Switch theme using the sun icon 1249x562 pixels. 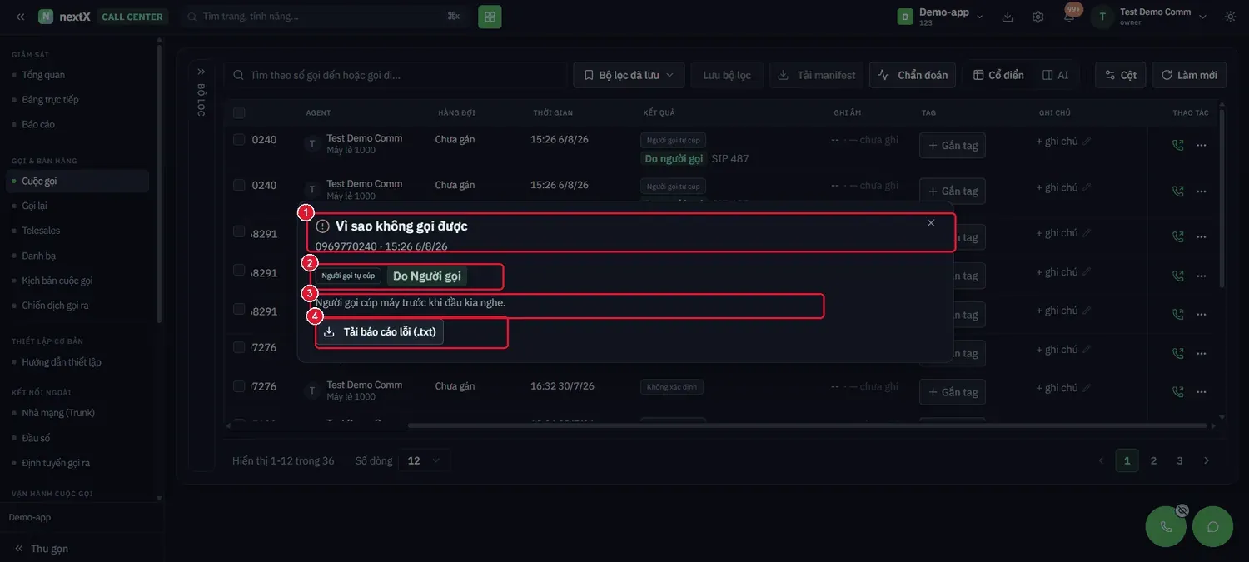1230,17
